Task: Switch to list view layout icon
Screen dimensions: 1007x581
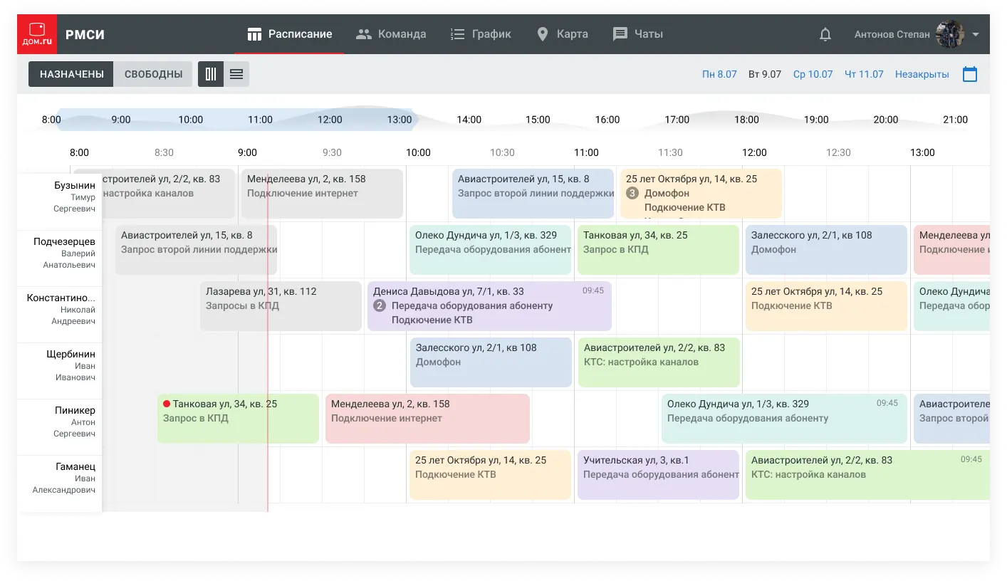Action: (236, 74)
